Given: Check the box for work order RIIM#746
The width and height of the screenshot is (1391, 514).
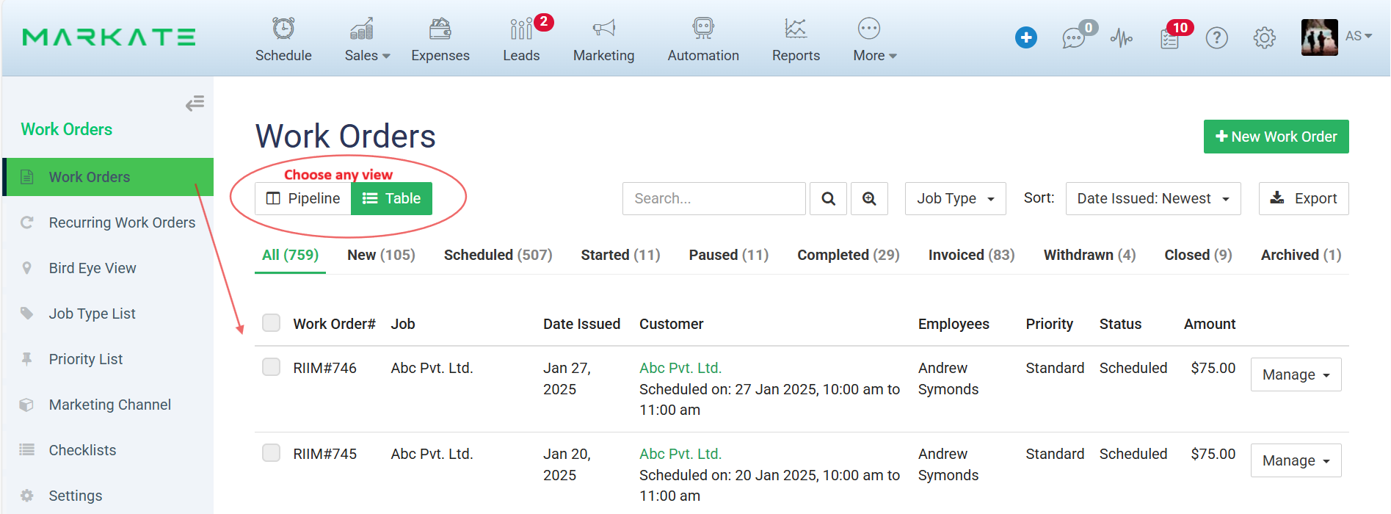Looking at the screenshot, I should (272, 367).
